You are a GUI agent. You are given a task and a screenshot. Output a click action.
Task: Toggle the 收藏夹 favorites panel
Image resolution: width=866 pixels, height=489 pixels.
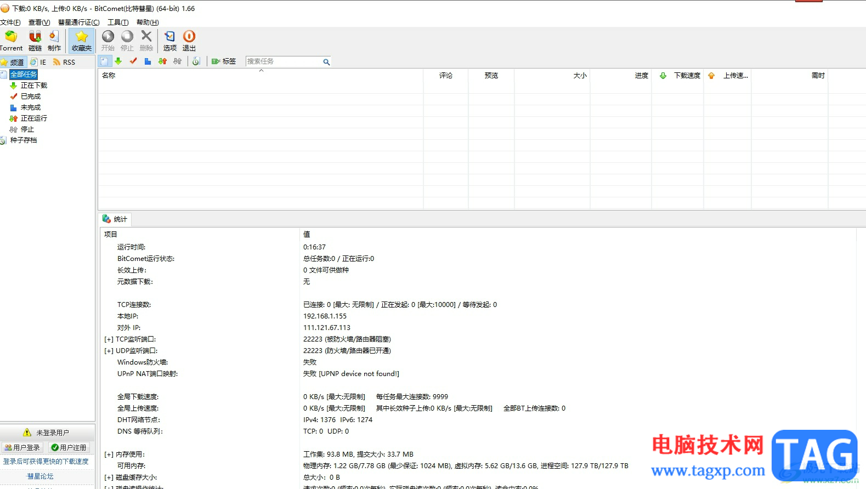tap(82, 41)
